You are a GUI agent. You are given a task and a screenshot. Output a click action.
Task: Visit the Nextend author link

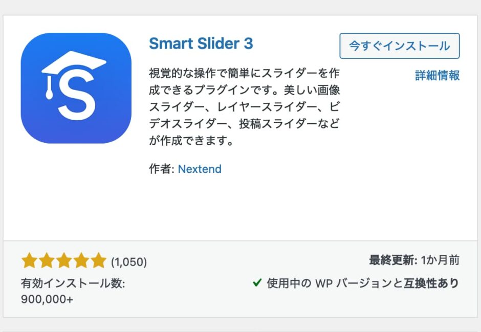coord(200,169)
